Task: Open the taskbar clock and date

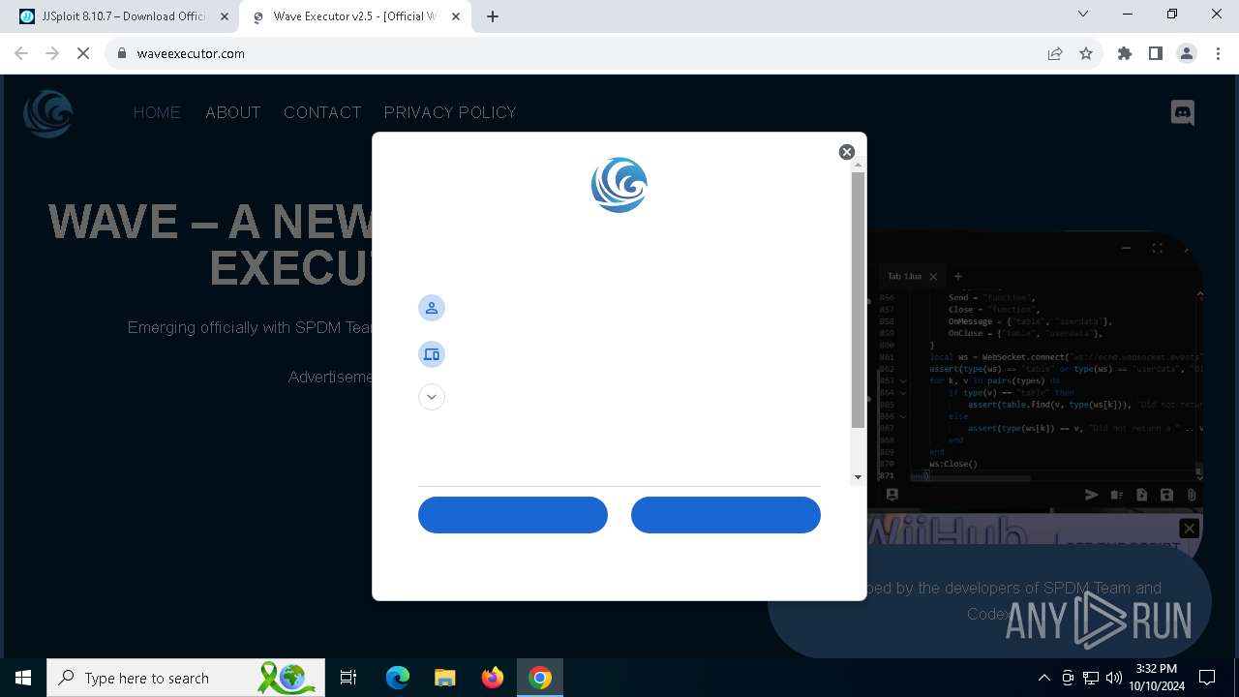Action: (1157, 678)
